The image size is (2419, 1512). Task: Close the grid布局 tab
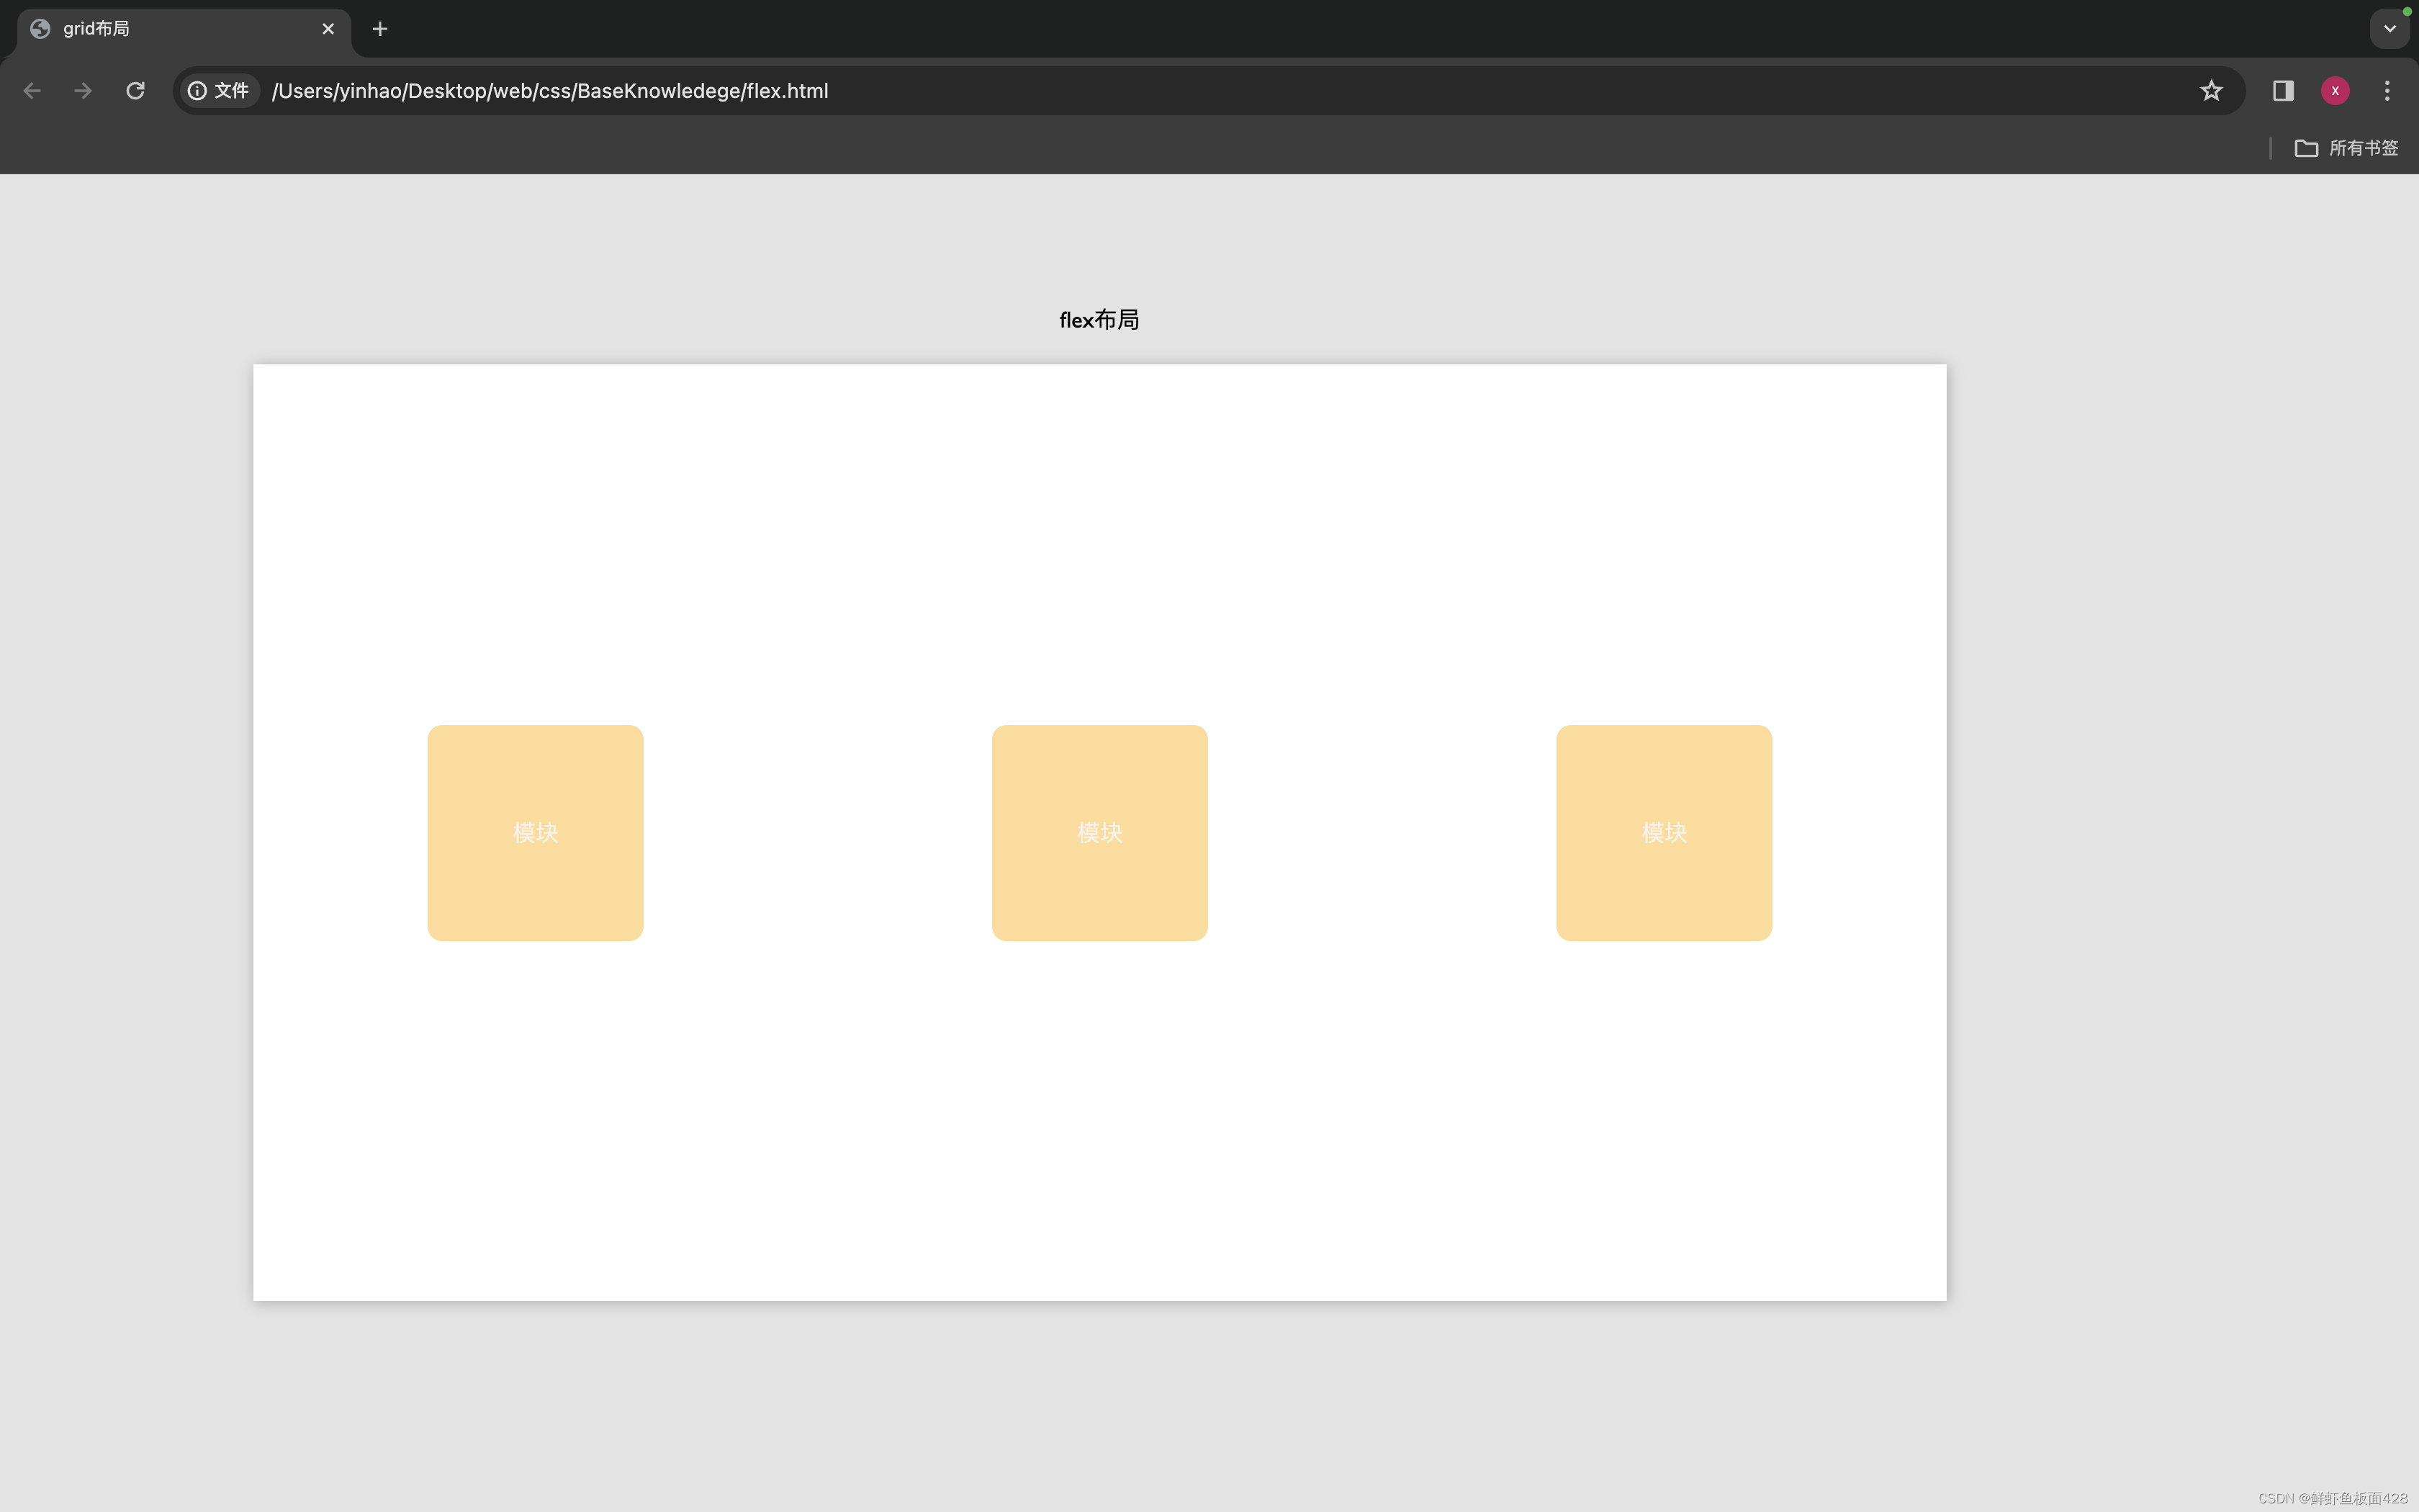pos(328,29)
